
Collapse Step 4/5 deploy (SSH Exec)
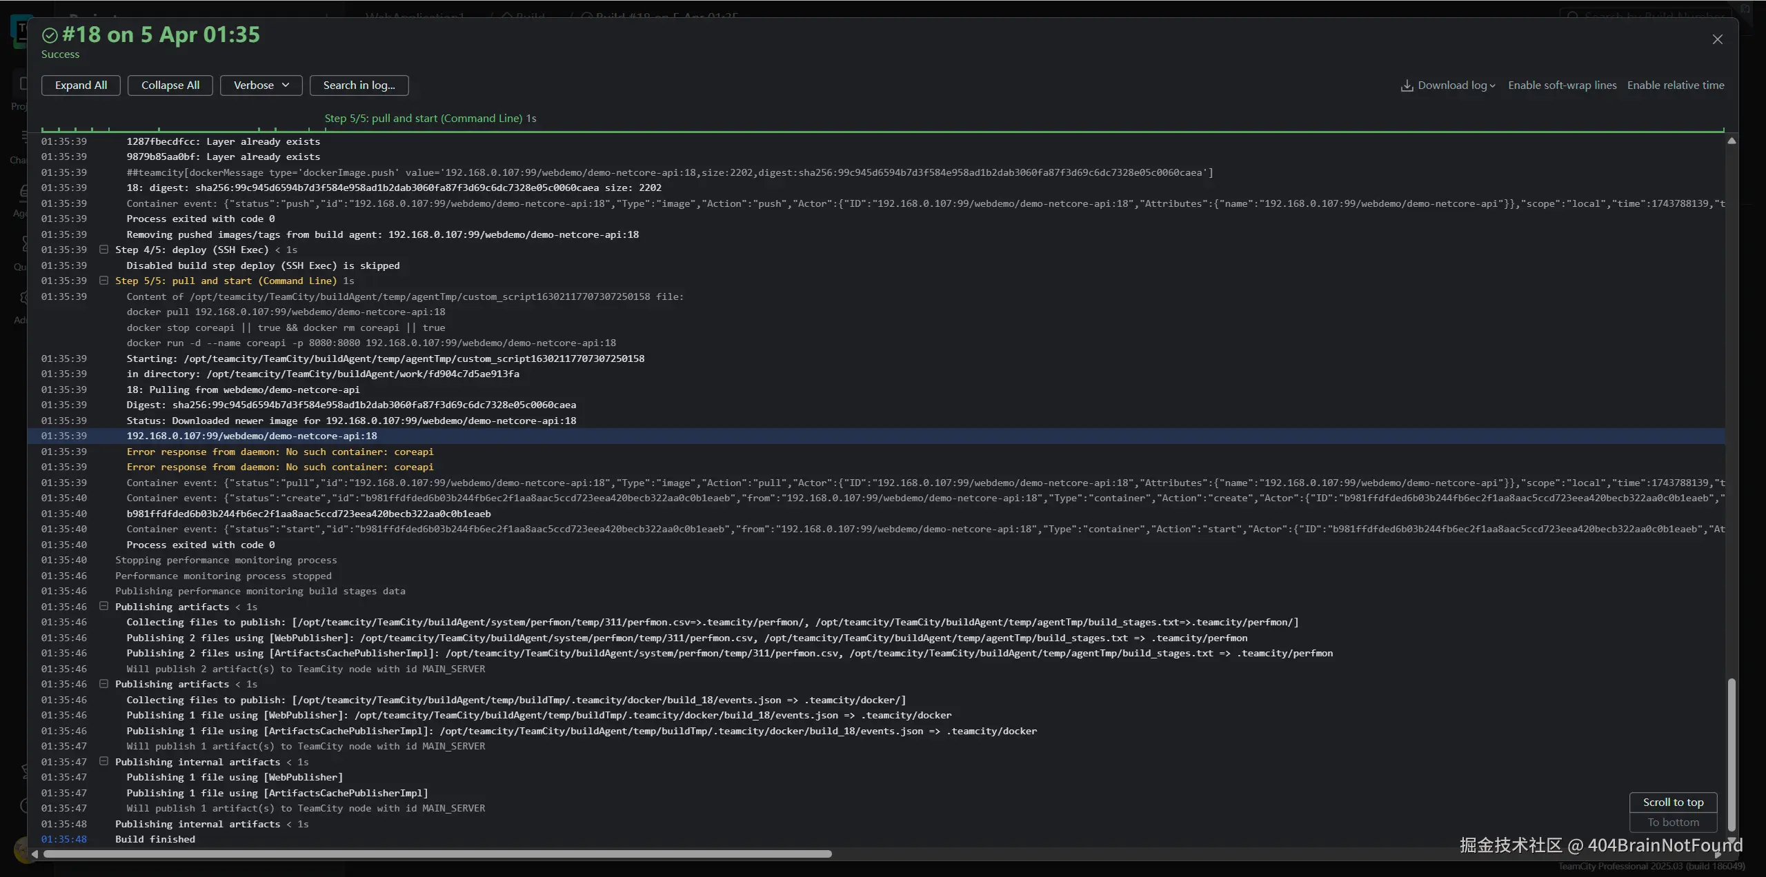click(103, 250)
